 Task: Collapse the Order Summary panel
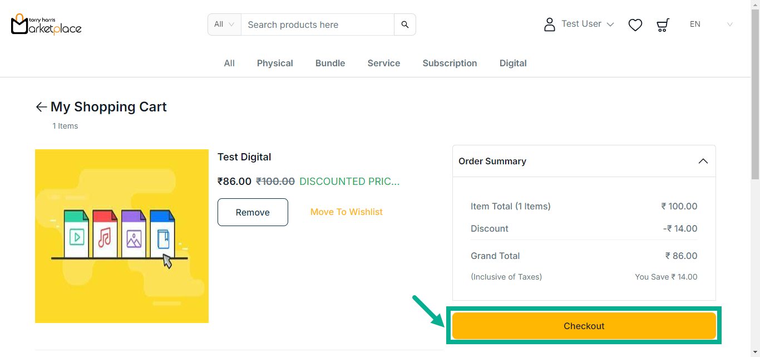(x=703, y=161)
